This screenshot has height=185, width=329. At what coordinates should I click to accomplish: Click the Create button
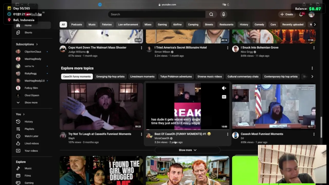[x=287, y=14]
